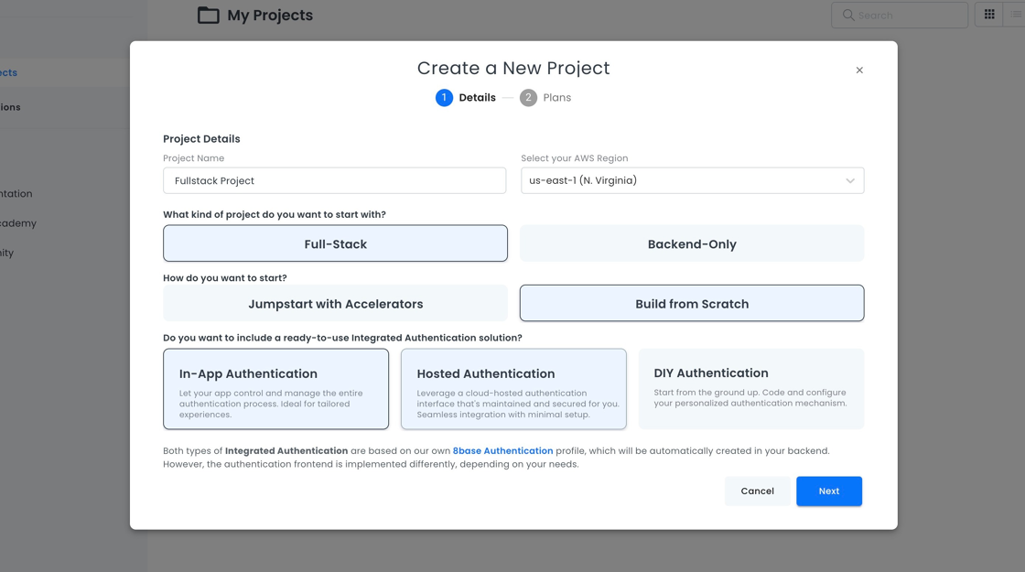
Task: Click the step 1 Details circle
Action: tap(444, 98)
